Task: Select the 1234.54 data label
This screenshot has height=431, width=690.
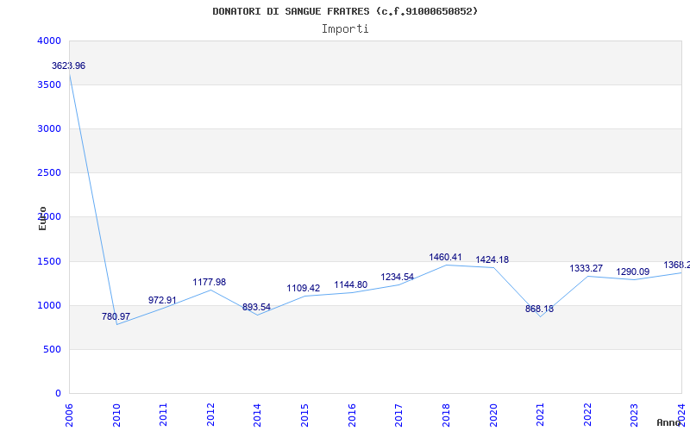Action: pos(398,277)
